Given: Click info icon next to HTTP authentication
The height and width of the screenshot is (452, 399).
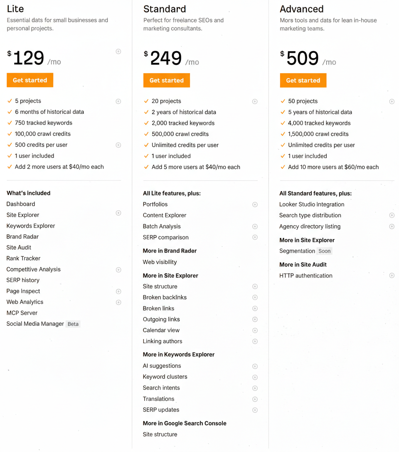Looking at the screenshot, I should (x=392, y=275).
